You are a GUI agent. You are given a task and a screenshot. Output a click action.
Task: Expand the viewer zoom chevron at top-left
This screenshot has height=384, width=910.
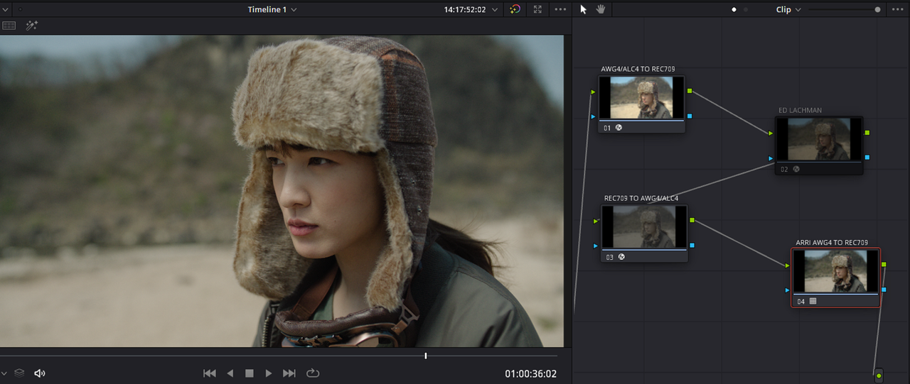pyautogui.click(x=5, y=9)
